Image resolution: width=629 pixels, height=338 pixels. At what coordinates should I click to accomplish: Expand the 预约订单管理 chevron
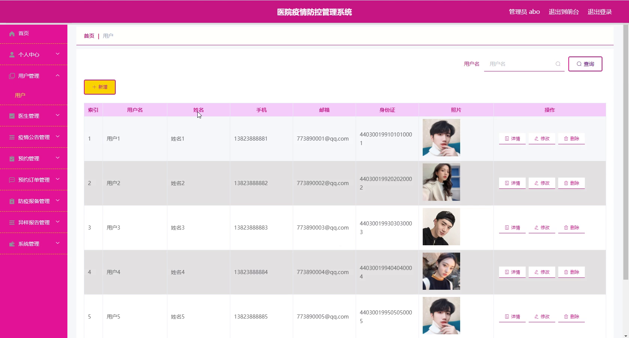(58, 179)
